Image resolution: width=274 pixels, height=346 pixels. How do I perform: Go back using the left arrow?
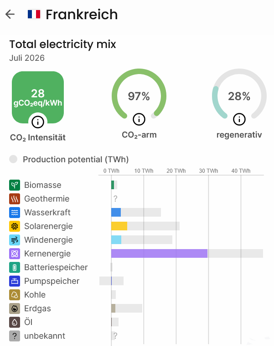(x=10, y=14)
